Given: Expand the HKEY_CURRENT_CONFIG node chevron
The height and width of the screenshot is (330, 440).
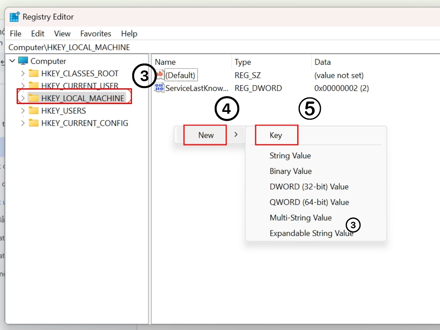Looking at the screenshot, I should pyautogui.click(x=23, y=123).
